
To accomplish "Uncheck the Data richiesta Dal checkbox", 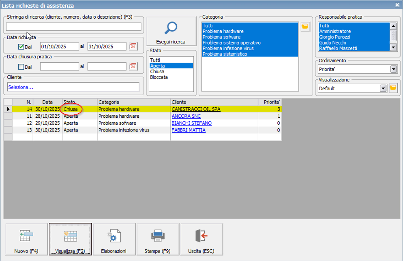I will (21, 47).
